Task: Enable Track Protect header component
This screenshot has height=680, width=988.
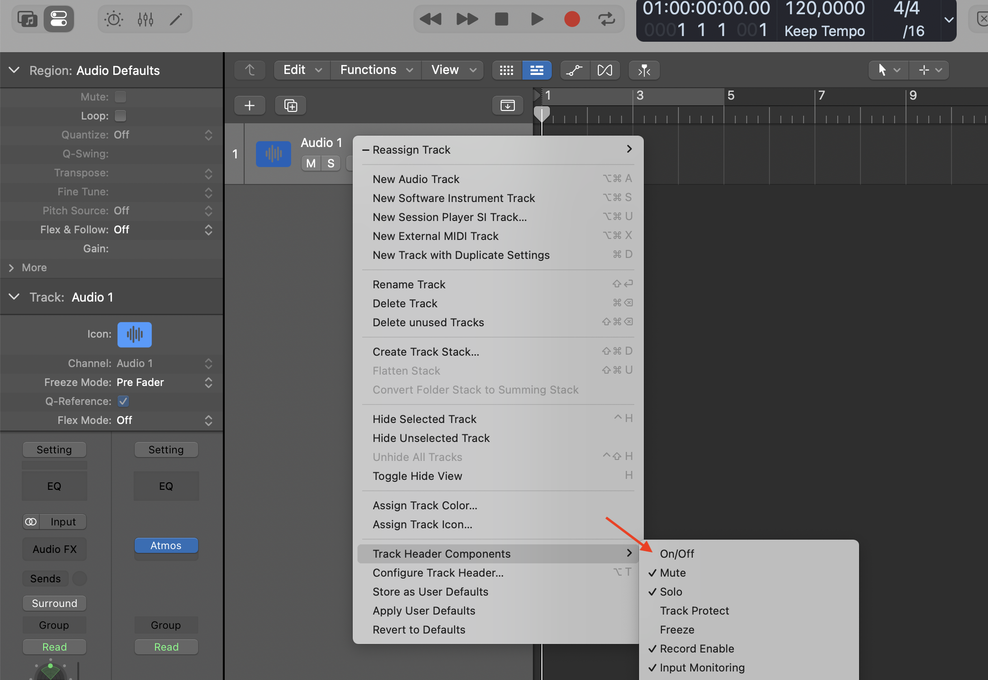Action: coord(749,611)
